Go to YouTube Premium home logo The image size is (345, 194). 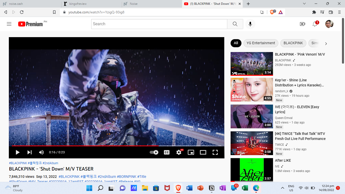click(x=31, y=24)
